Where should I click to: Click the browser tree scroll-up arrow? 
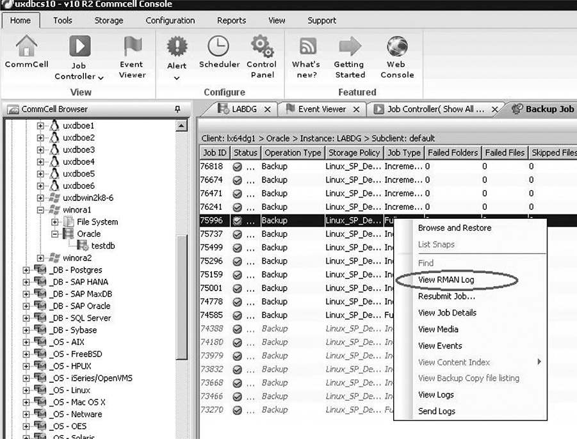(181, 125)
